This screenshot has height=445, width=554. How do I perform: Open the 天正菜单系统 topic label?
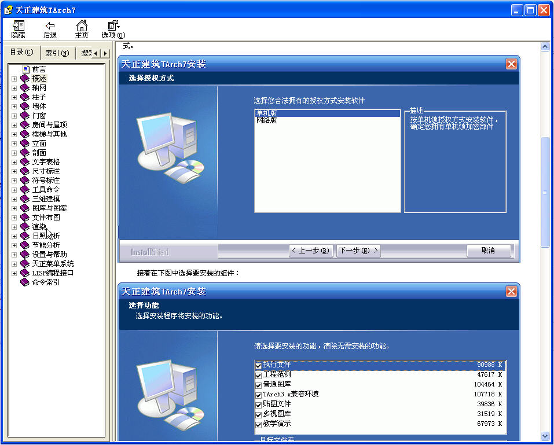(53, 263)
